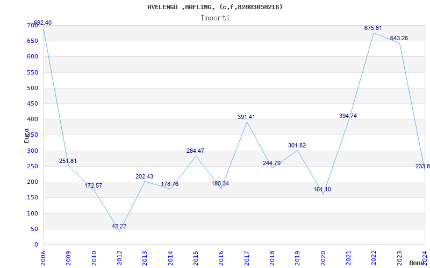This screenshot has width=430, height=268.
Task: Click the Anno axis label
Action: [x=417, y=263]
